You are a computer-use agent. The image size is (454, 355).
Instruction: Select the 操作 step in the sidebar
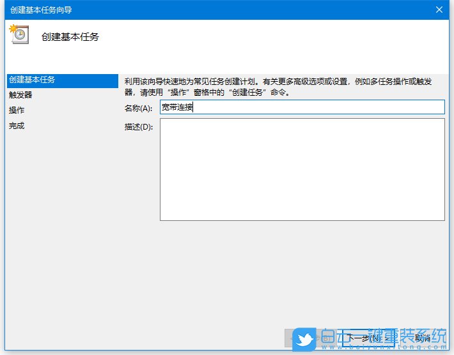pos(17,110)
